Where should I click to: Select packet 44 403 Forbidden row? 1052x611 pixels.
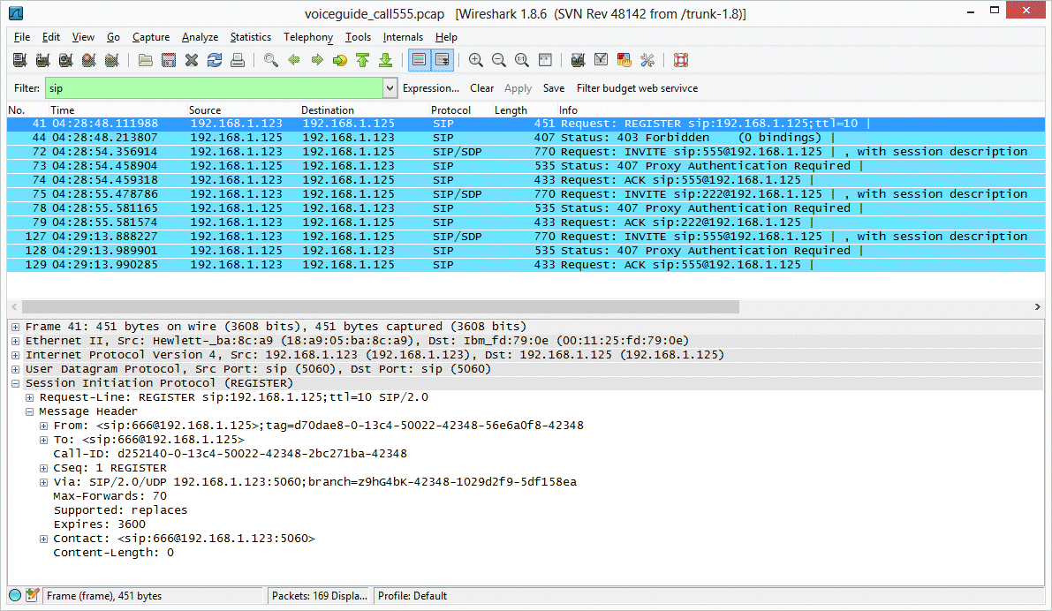tap(526, 138)
